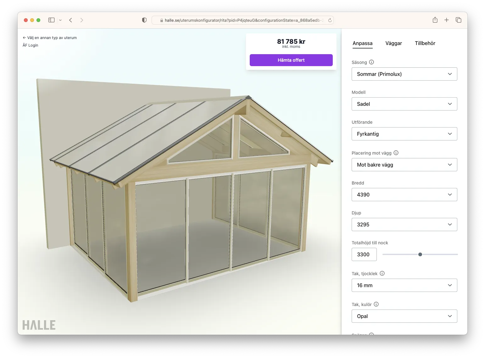Open the Säsong dropdown showing Sommar (Primolux)

point(404,74)
